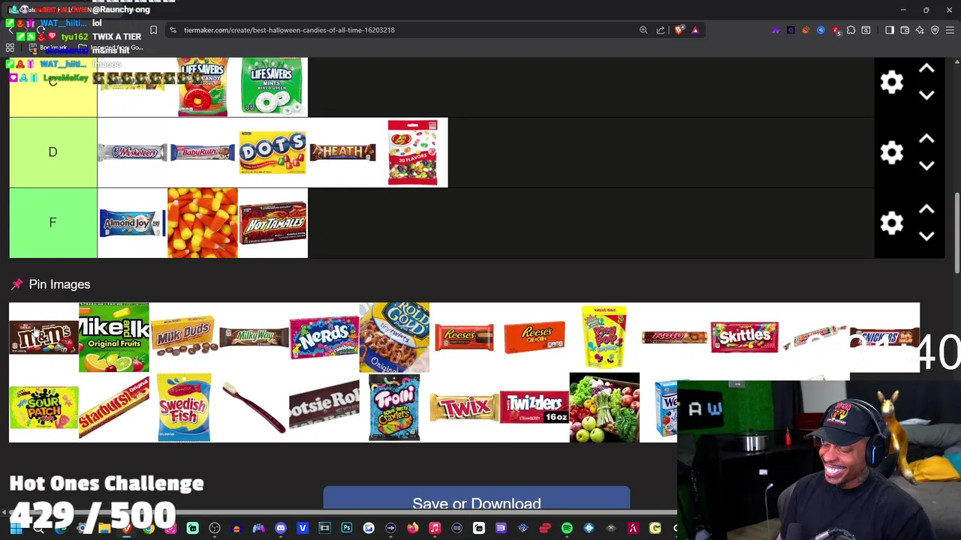The height and width of the screenshot is (540, 961).
Task: Select the Baby Ruth bar in D tier
Action: [203, 152]
